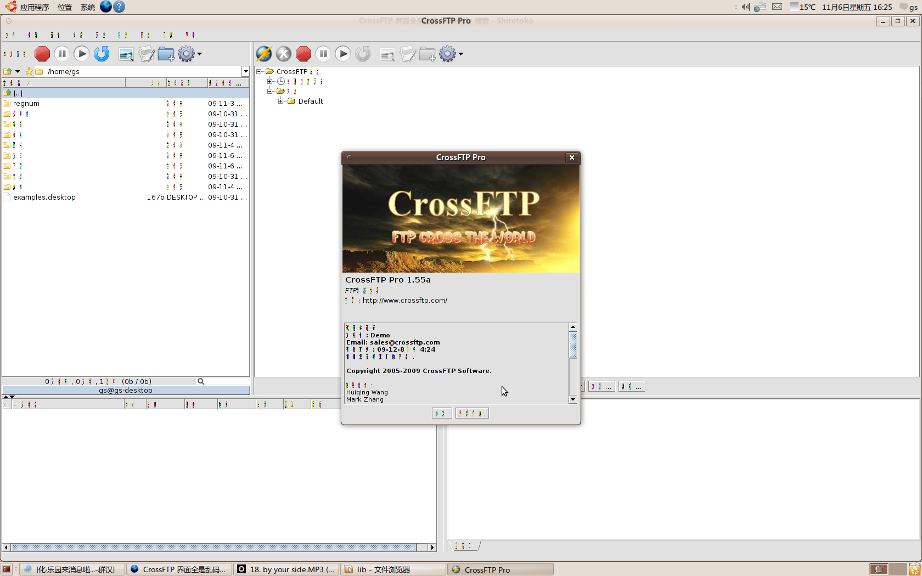Image resolution: width=922 pixels, height=576 pixels.
Task: Open the network tray icon
Action: (x=760, y=7)
